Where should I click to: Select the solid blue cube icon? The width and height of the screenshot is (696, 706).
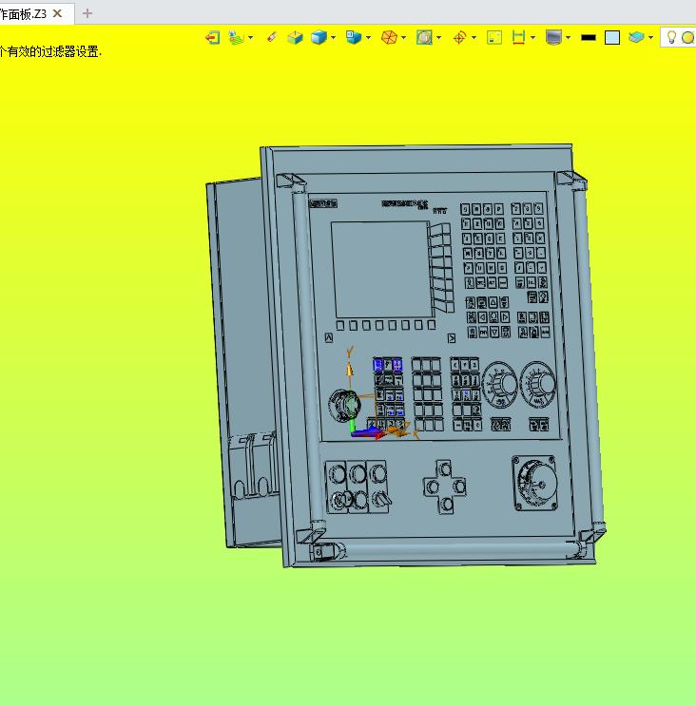(319, 37)
